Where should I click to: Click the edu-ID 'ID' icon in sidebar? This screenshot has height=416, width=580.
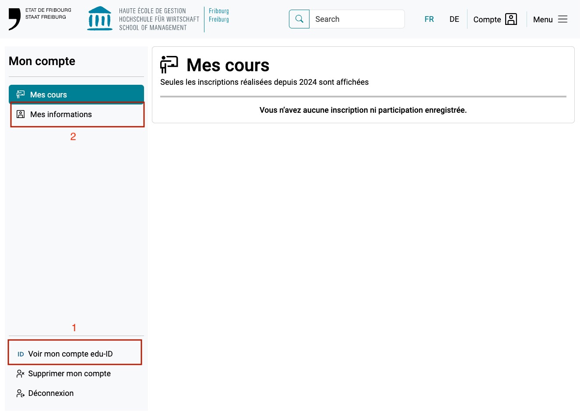pyautogui.click(x=21, y=354)
